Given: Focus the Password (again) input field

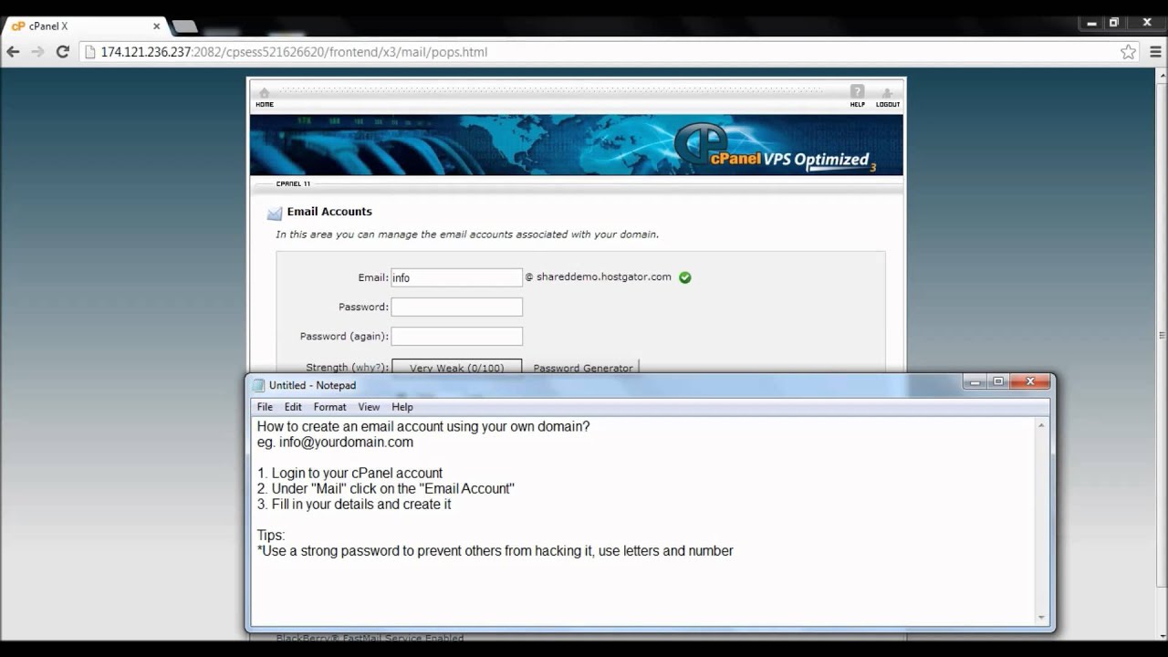Looking at the screenshot, I should [x=457, y=336].
